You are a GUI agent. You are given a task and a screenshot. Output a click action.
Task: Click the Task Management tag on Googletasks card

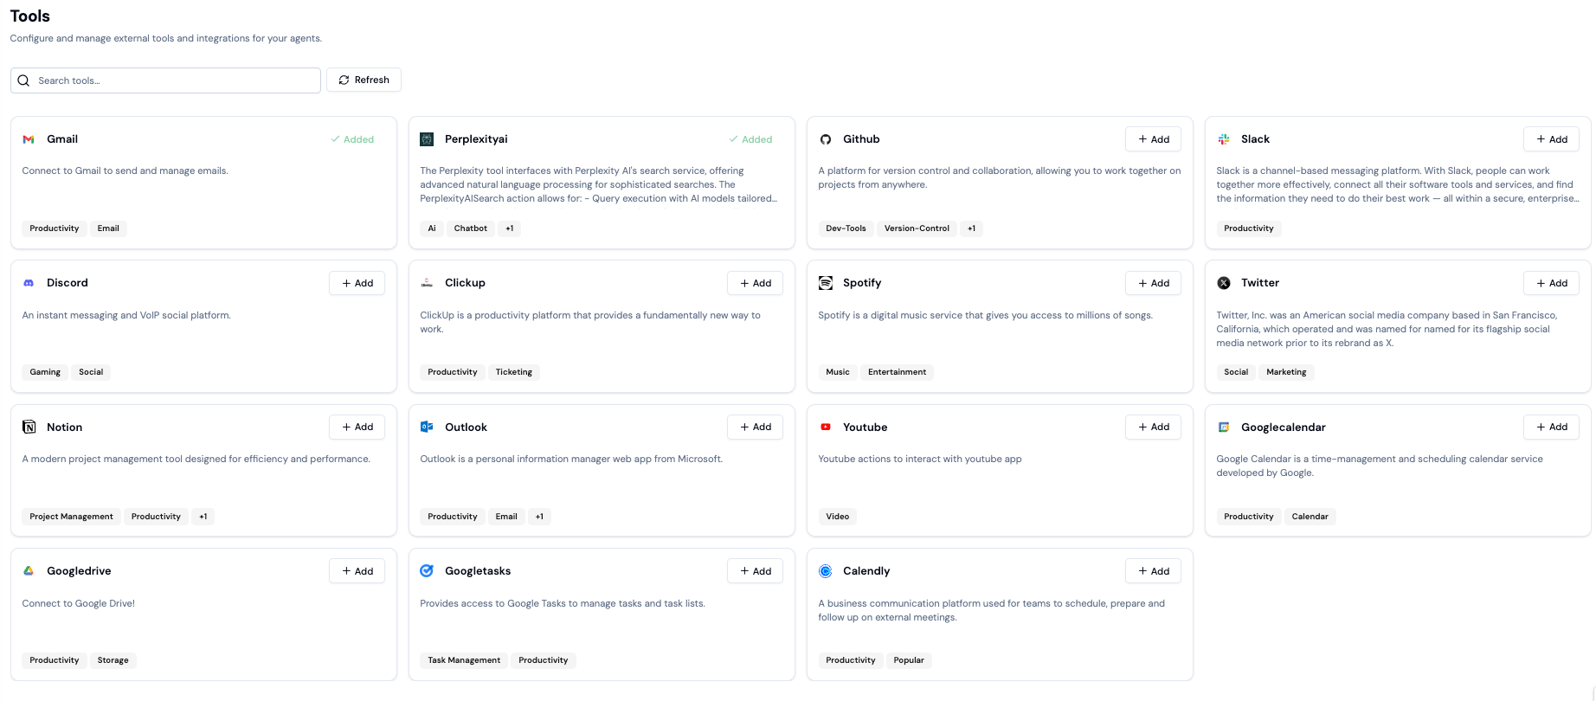(464, 660)
